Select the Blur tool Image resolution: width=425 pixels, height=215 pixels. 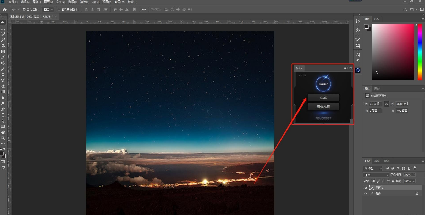pos(3,97)
